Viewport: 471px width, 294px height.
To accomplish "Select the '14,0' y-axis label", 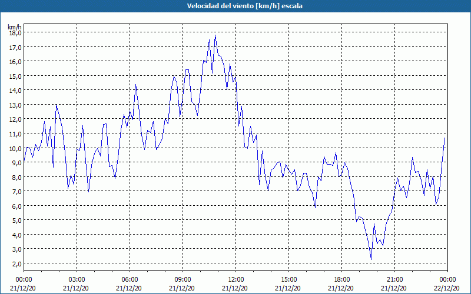I will [x=15, y=91].
